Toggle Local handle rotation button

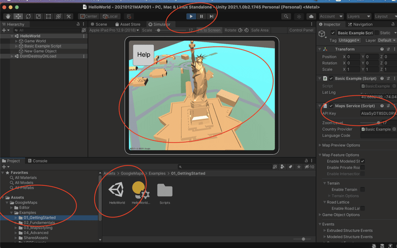click(110, 16)
